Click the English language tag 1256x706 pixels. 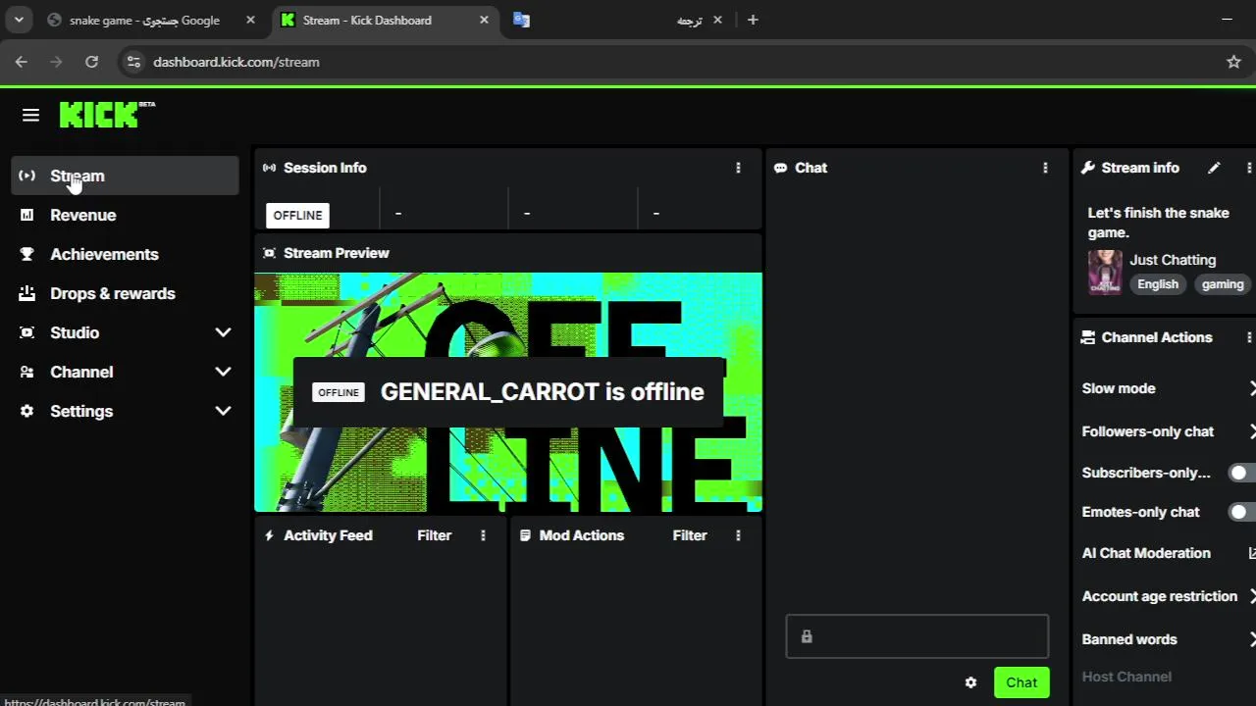(x=1158, y=284)
